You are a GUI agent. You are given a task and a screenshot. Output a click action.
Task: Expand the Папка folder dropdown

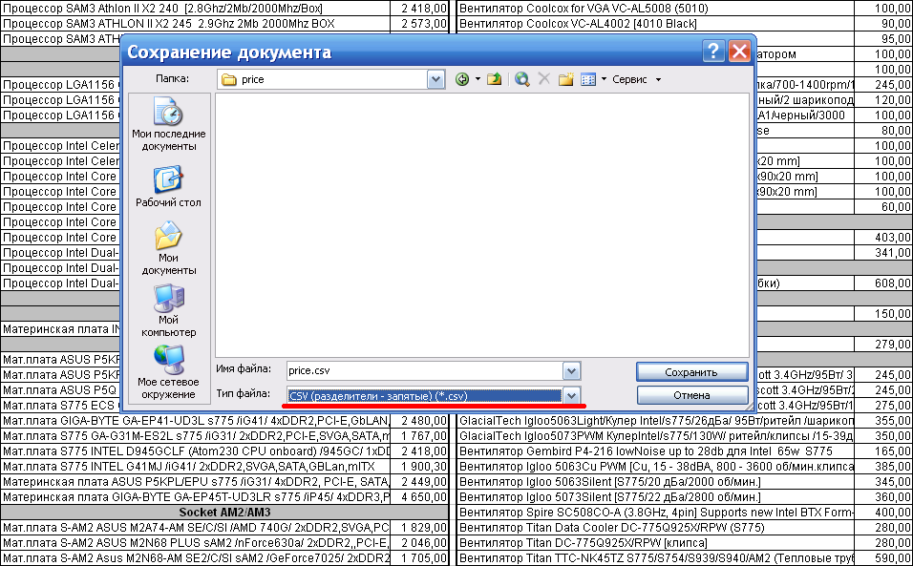(436, 79)
